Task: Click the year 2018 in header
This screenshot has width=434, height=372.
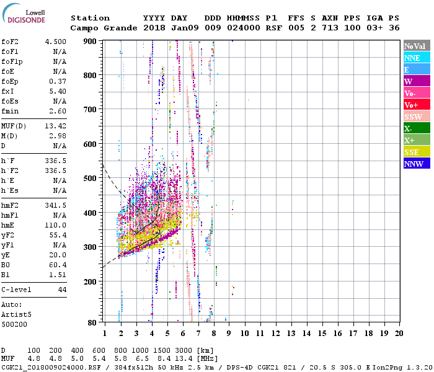Action: tap(154, 28)
